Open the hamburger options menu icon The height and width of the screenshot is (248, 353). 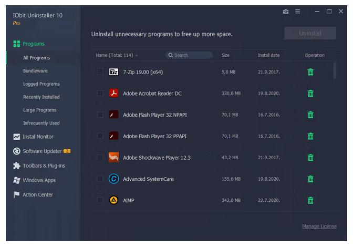(298, 12)
